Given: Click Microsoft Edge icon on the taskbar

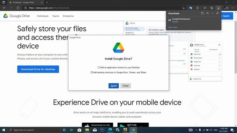Looking at the screenshot, I should click(110, 130).
